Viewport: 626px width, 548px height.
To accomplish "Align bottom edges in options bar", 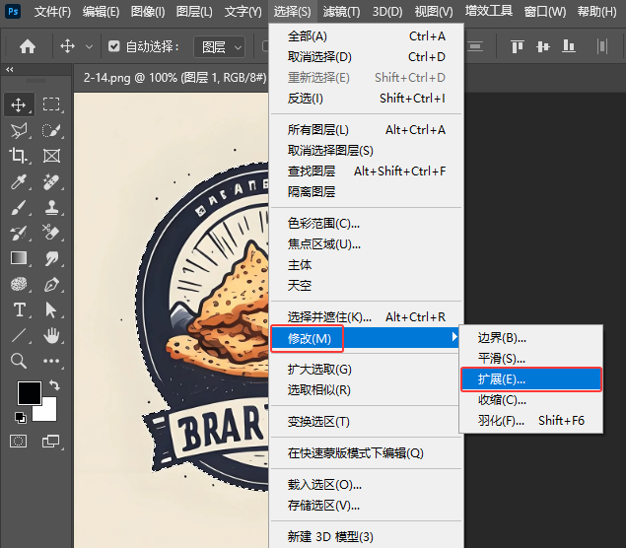I will (x=569, y=46).
